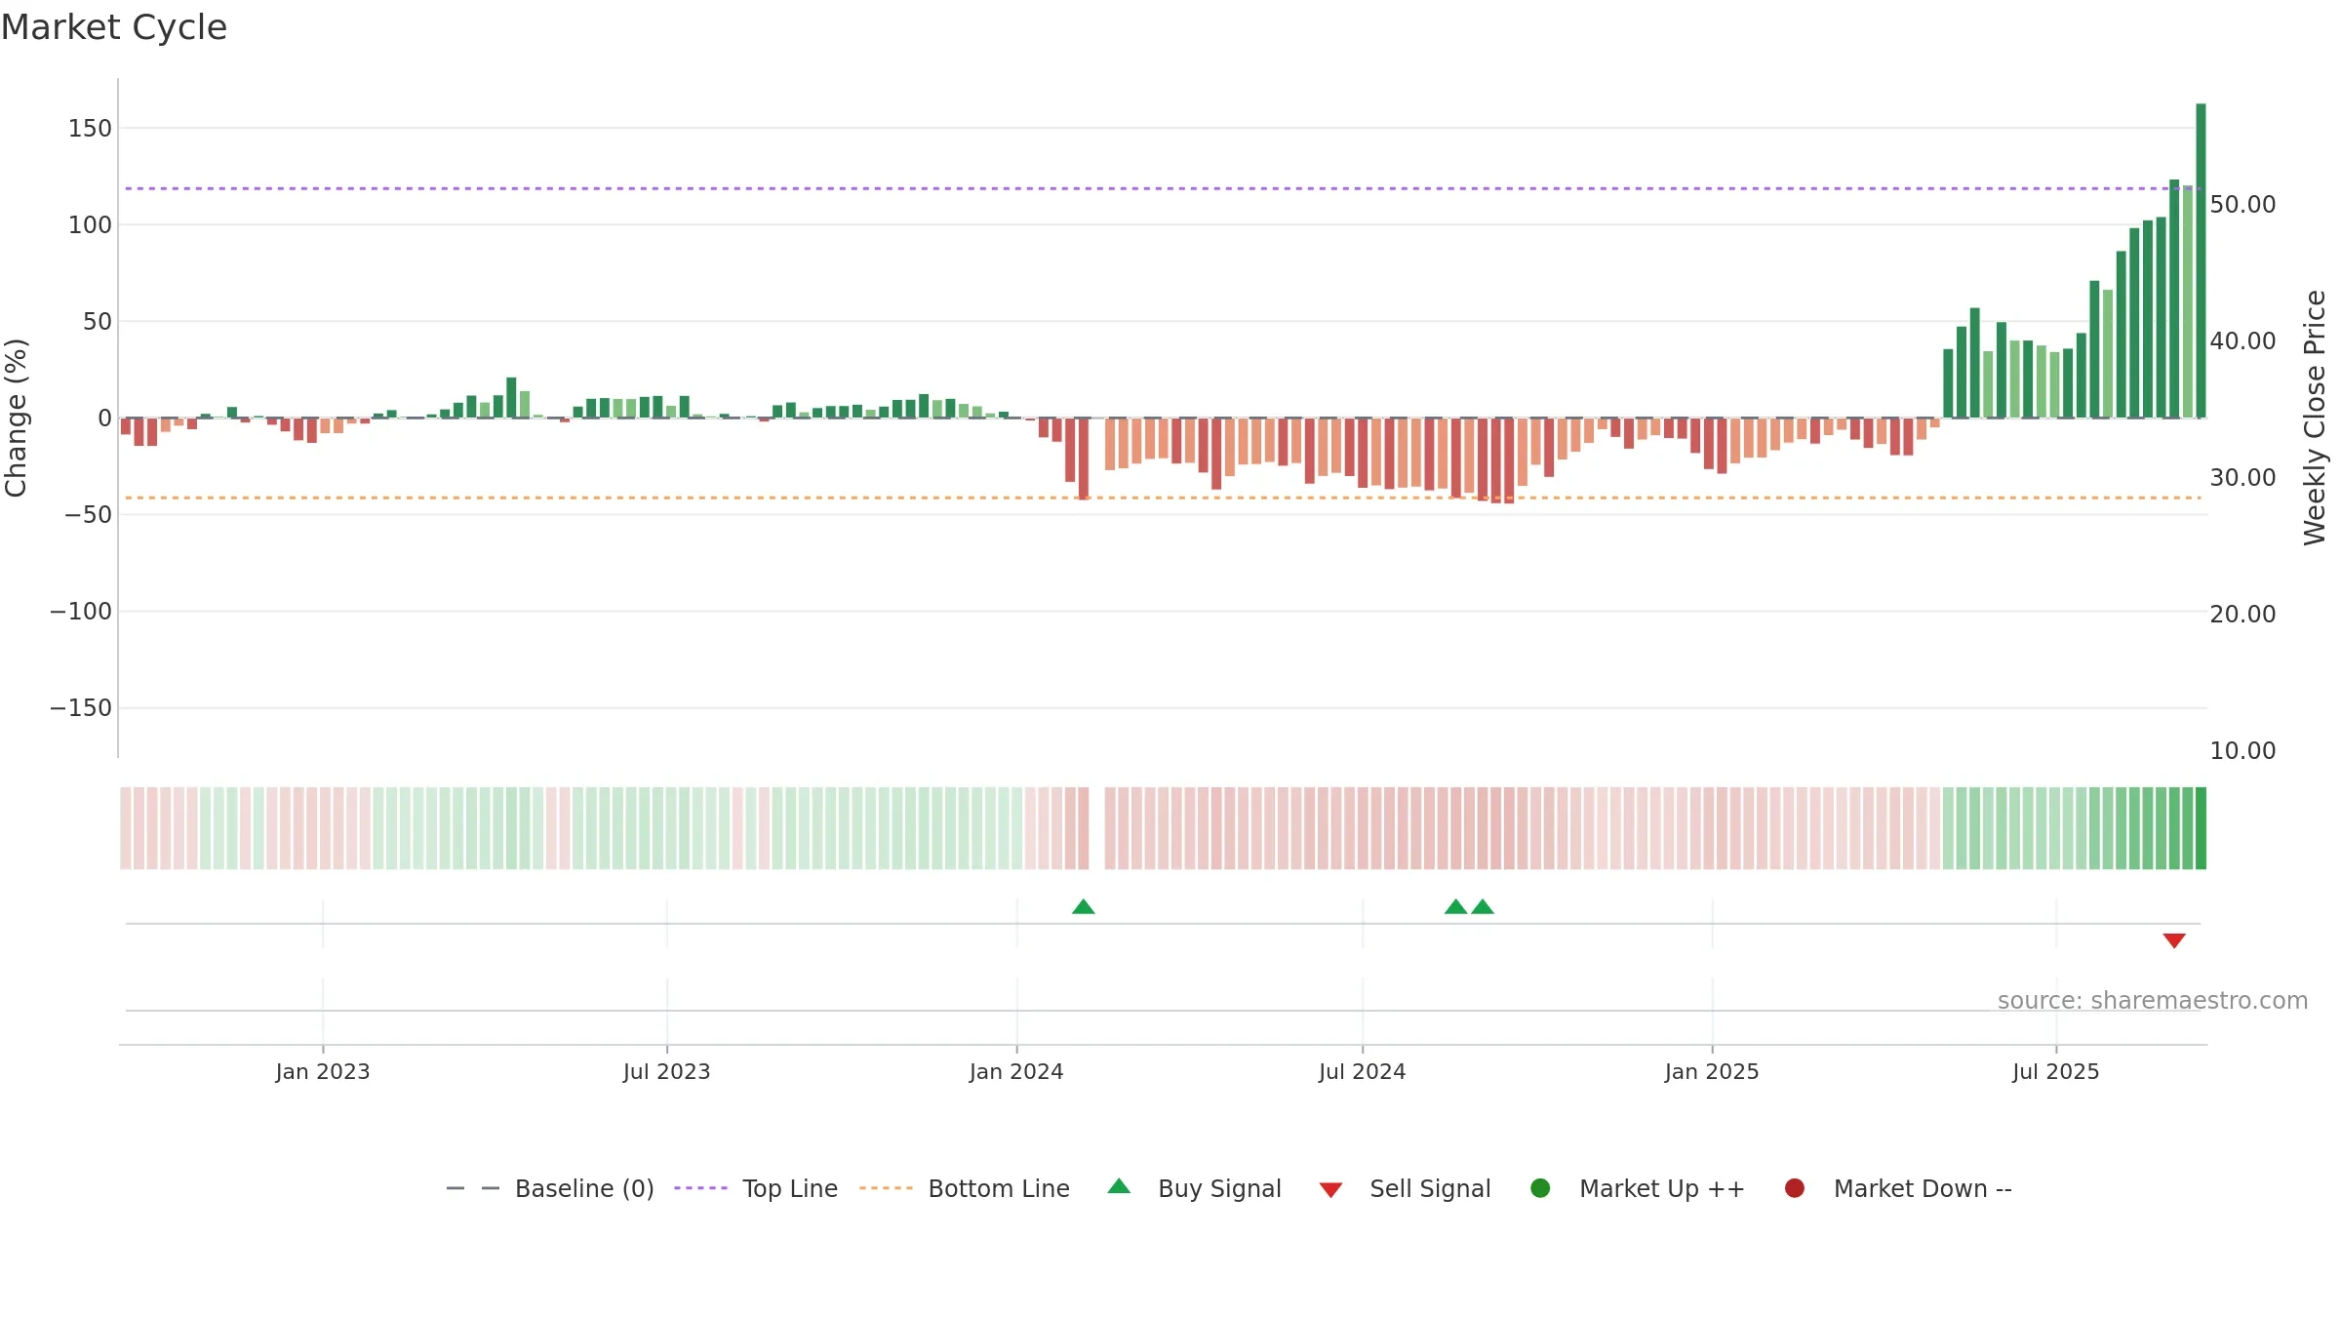Click the Jan 2025 axis label
Image resolution: width=2341 pixels, height=1317 pixels.
click(x=1712, y=1071)
